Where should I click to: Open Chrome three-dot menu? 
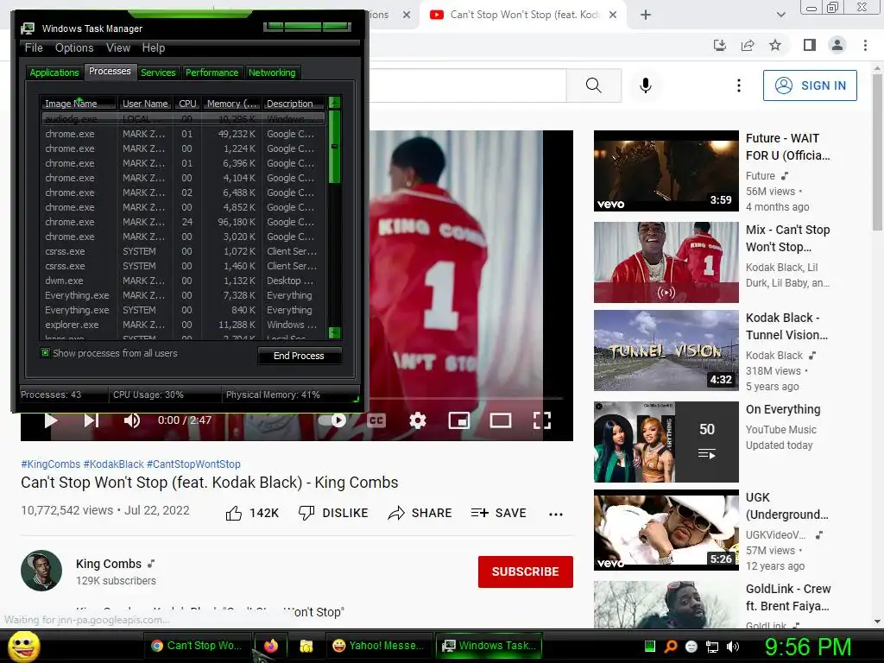[x=865, y=45]
